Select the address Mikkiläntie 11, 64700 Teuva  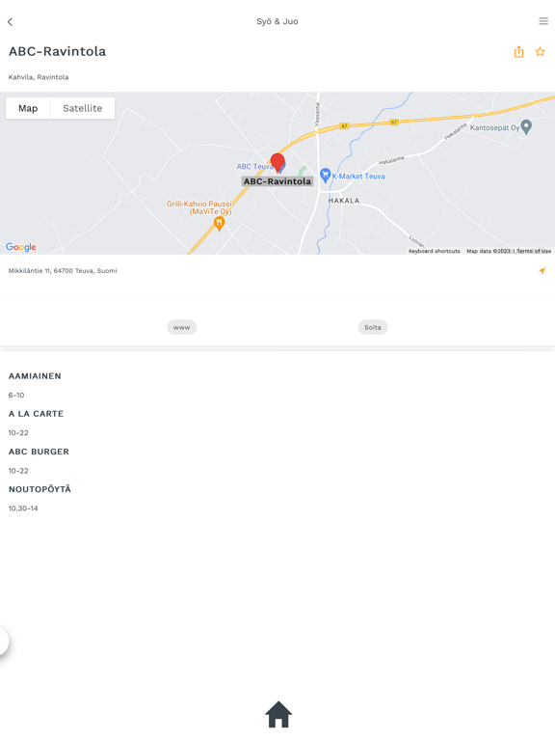63,271
